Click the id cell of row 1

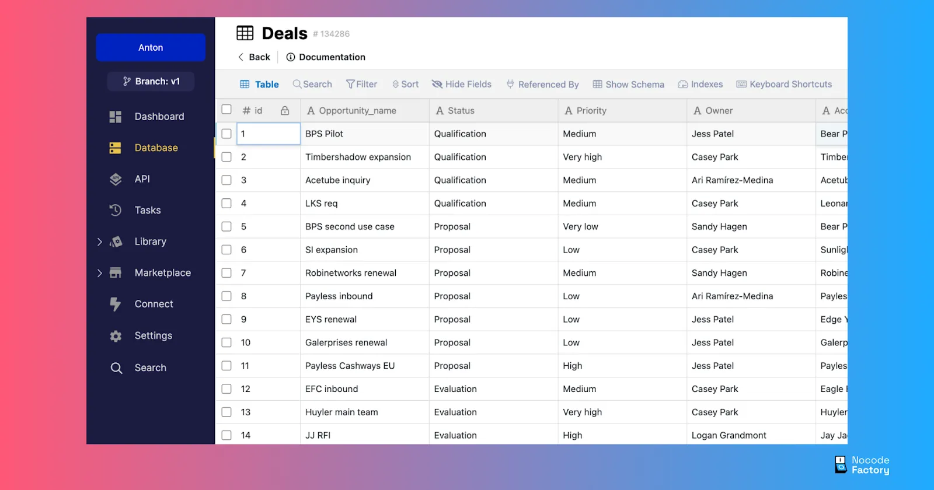(269, 134)
